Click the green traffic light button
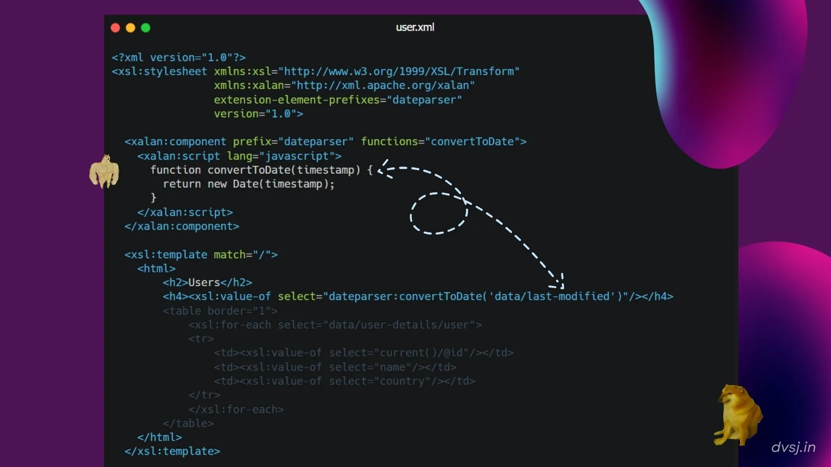Image resolution: width=831 pixels, height=467 pixels. click(145, 28)
